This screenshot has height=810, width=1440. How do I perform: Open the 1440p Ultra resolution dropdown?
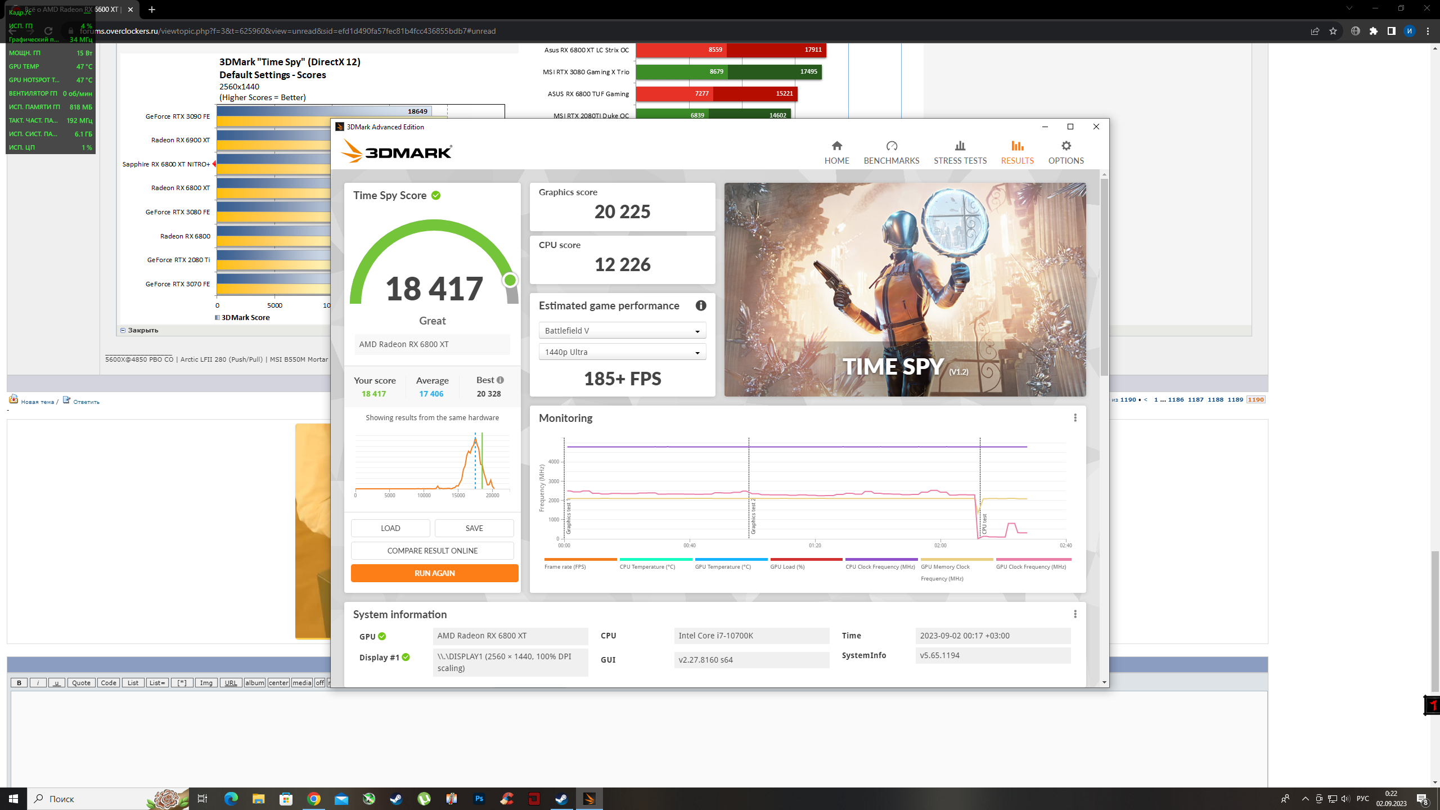(622, 352)
